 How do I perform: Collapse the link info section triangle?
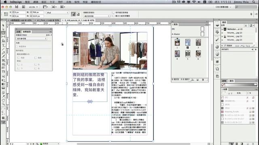222,46
